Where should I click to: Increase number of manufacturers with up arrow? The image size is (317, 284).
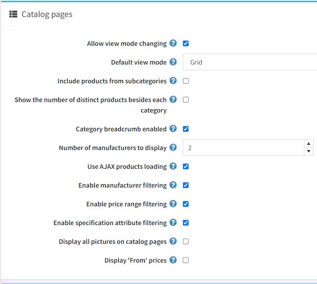pyautogui.click(x=309, y=144)
